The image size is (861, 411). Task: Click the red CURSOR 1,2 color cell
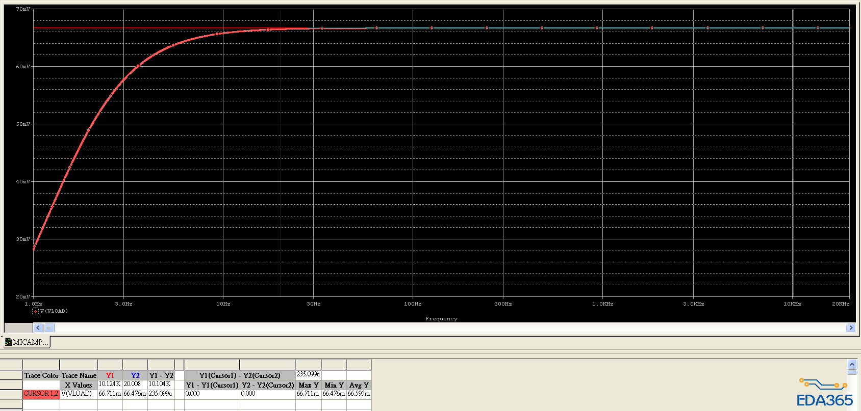tap(41, 394)
